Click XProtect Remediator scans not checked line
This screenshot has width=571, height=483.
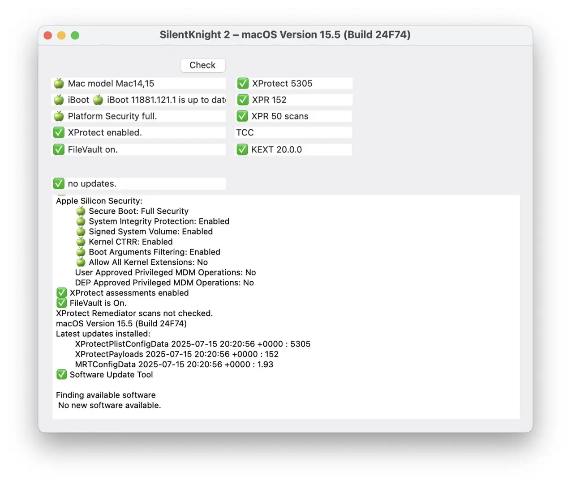click(x=134, y=314)
